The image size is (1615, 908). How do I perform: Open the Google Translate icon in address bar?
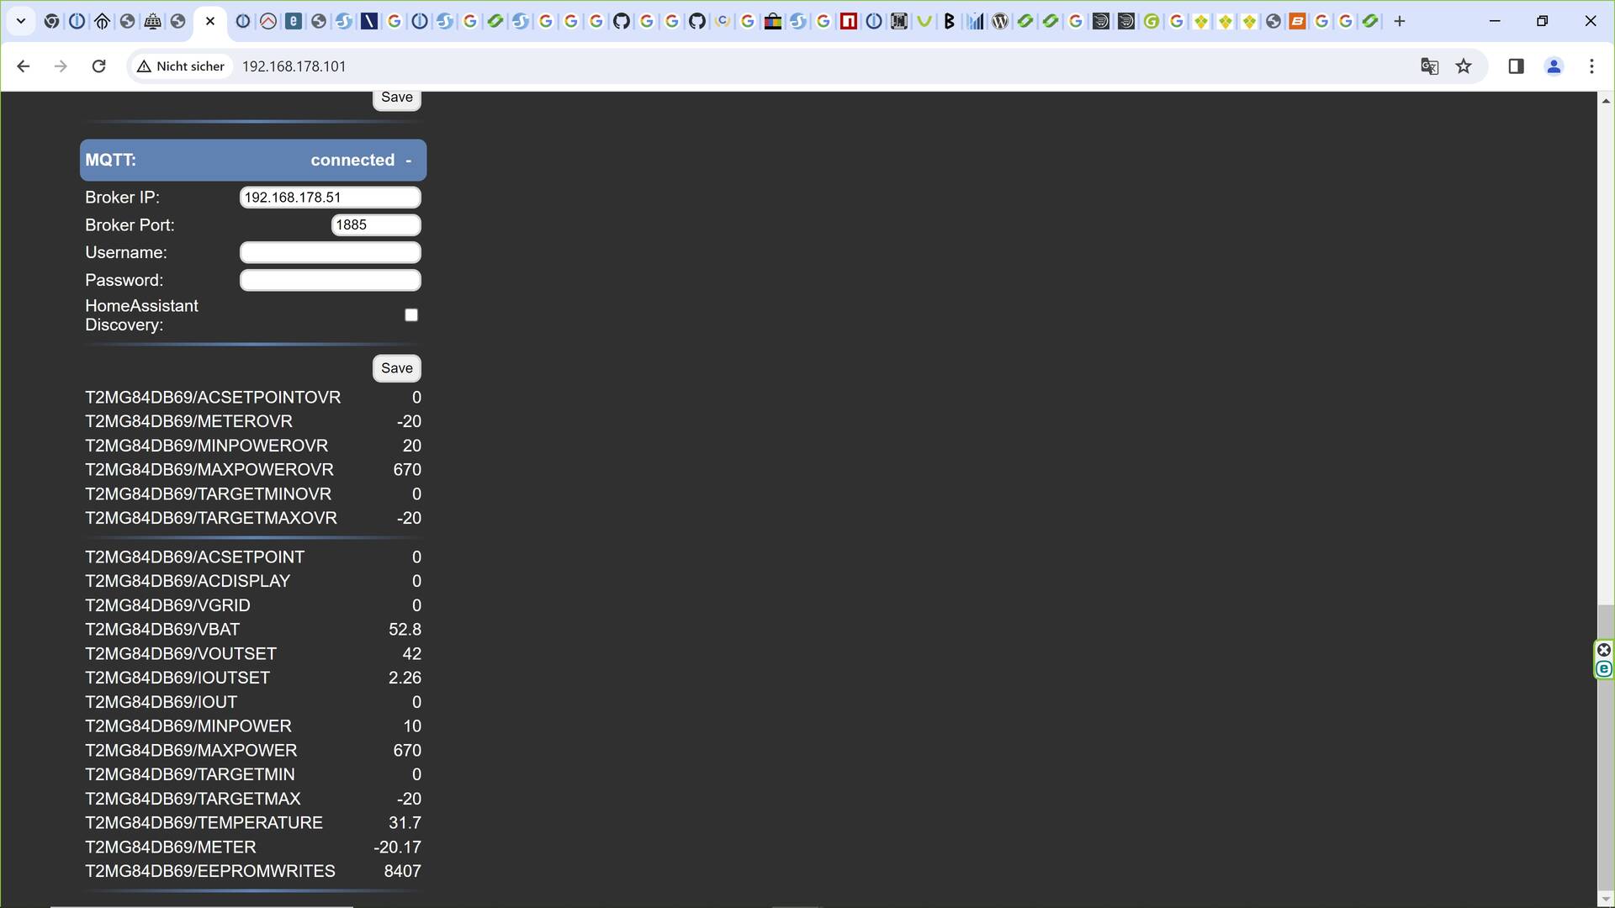point(1429,66)
